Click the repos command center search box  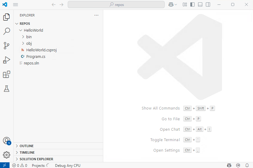116,4
